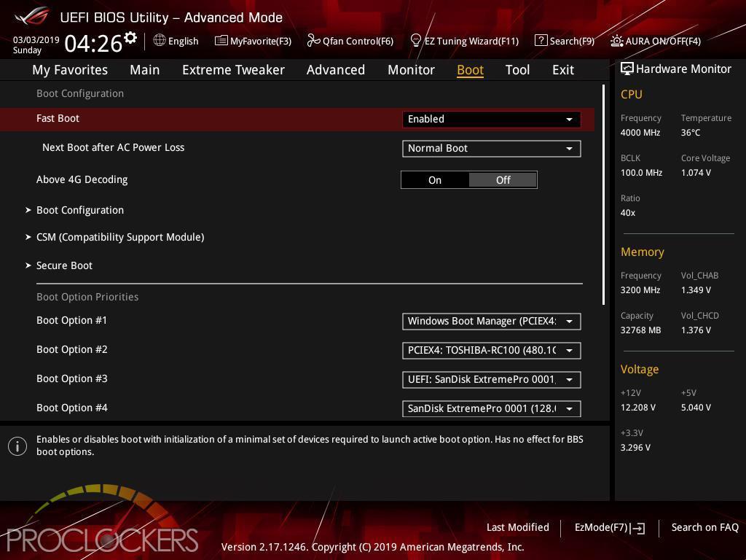Click the CPU Frequency 4000 MHz value
This screenshot has width=746, height=560.
pos(640,133)
